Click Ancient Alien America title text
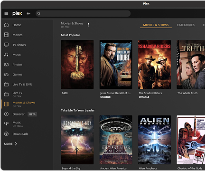 click(x=113, y=168)
